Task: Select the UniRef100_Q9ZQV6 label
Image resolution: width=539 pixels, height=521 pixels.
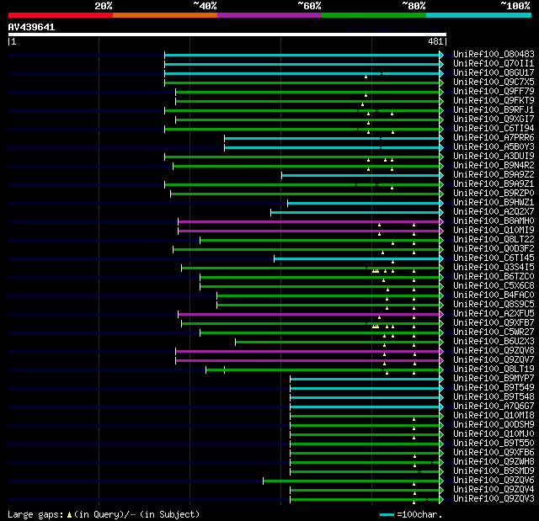Action: pos(494,481)
